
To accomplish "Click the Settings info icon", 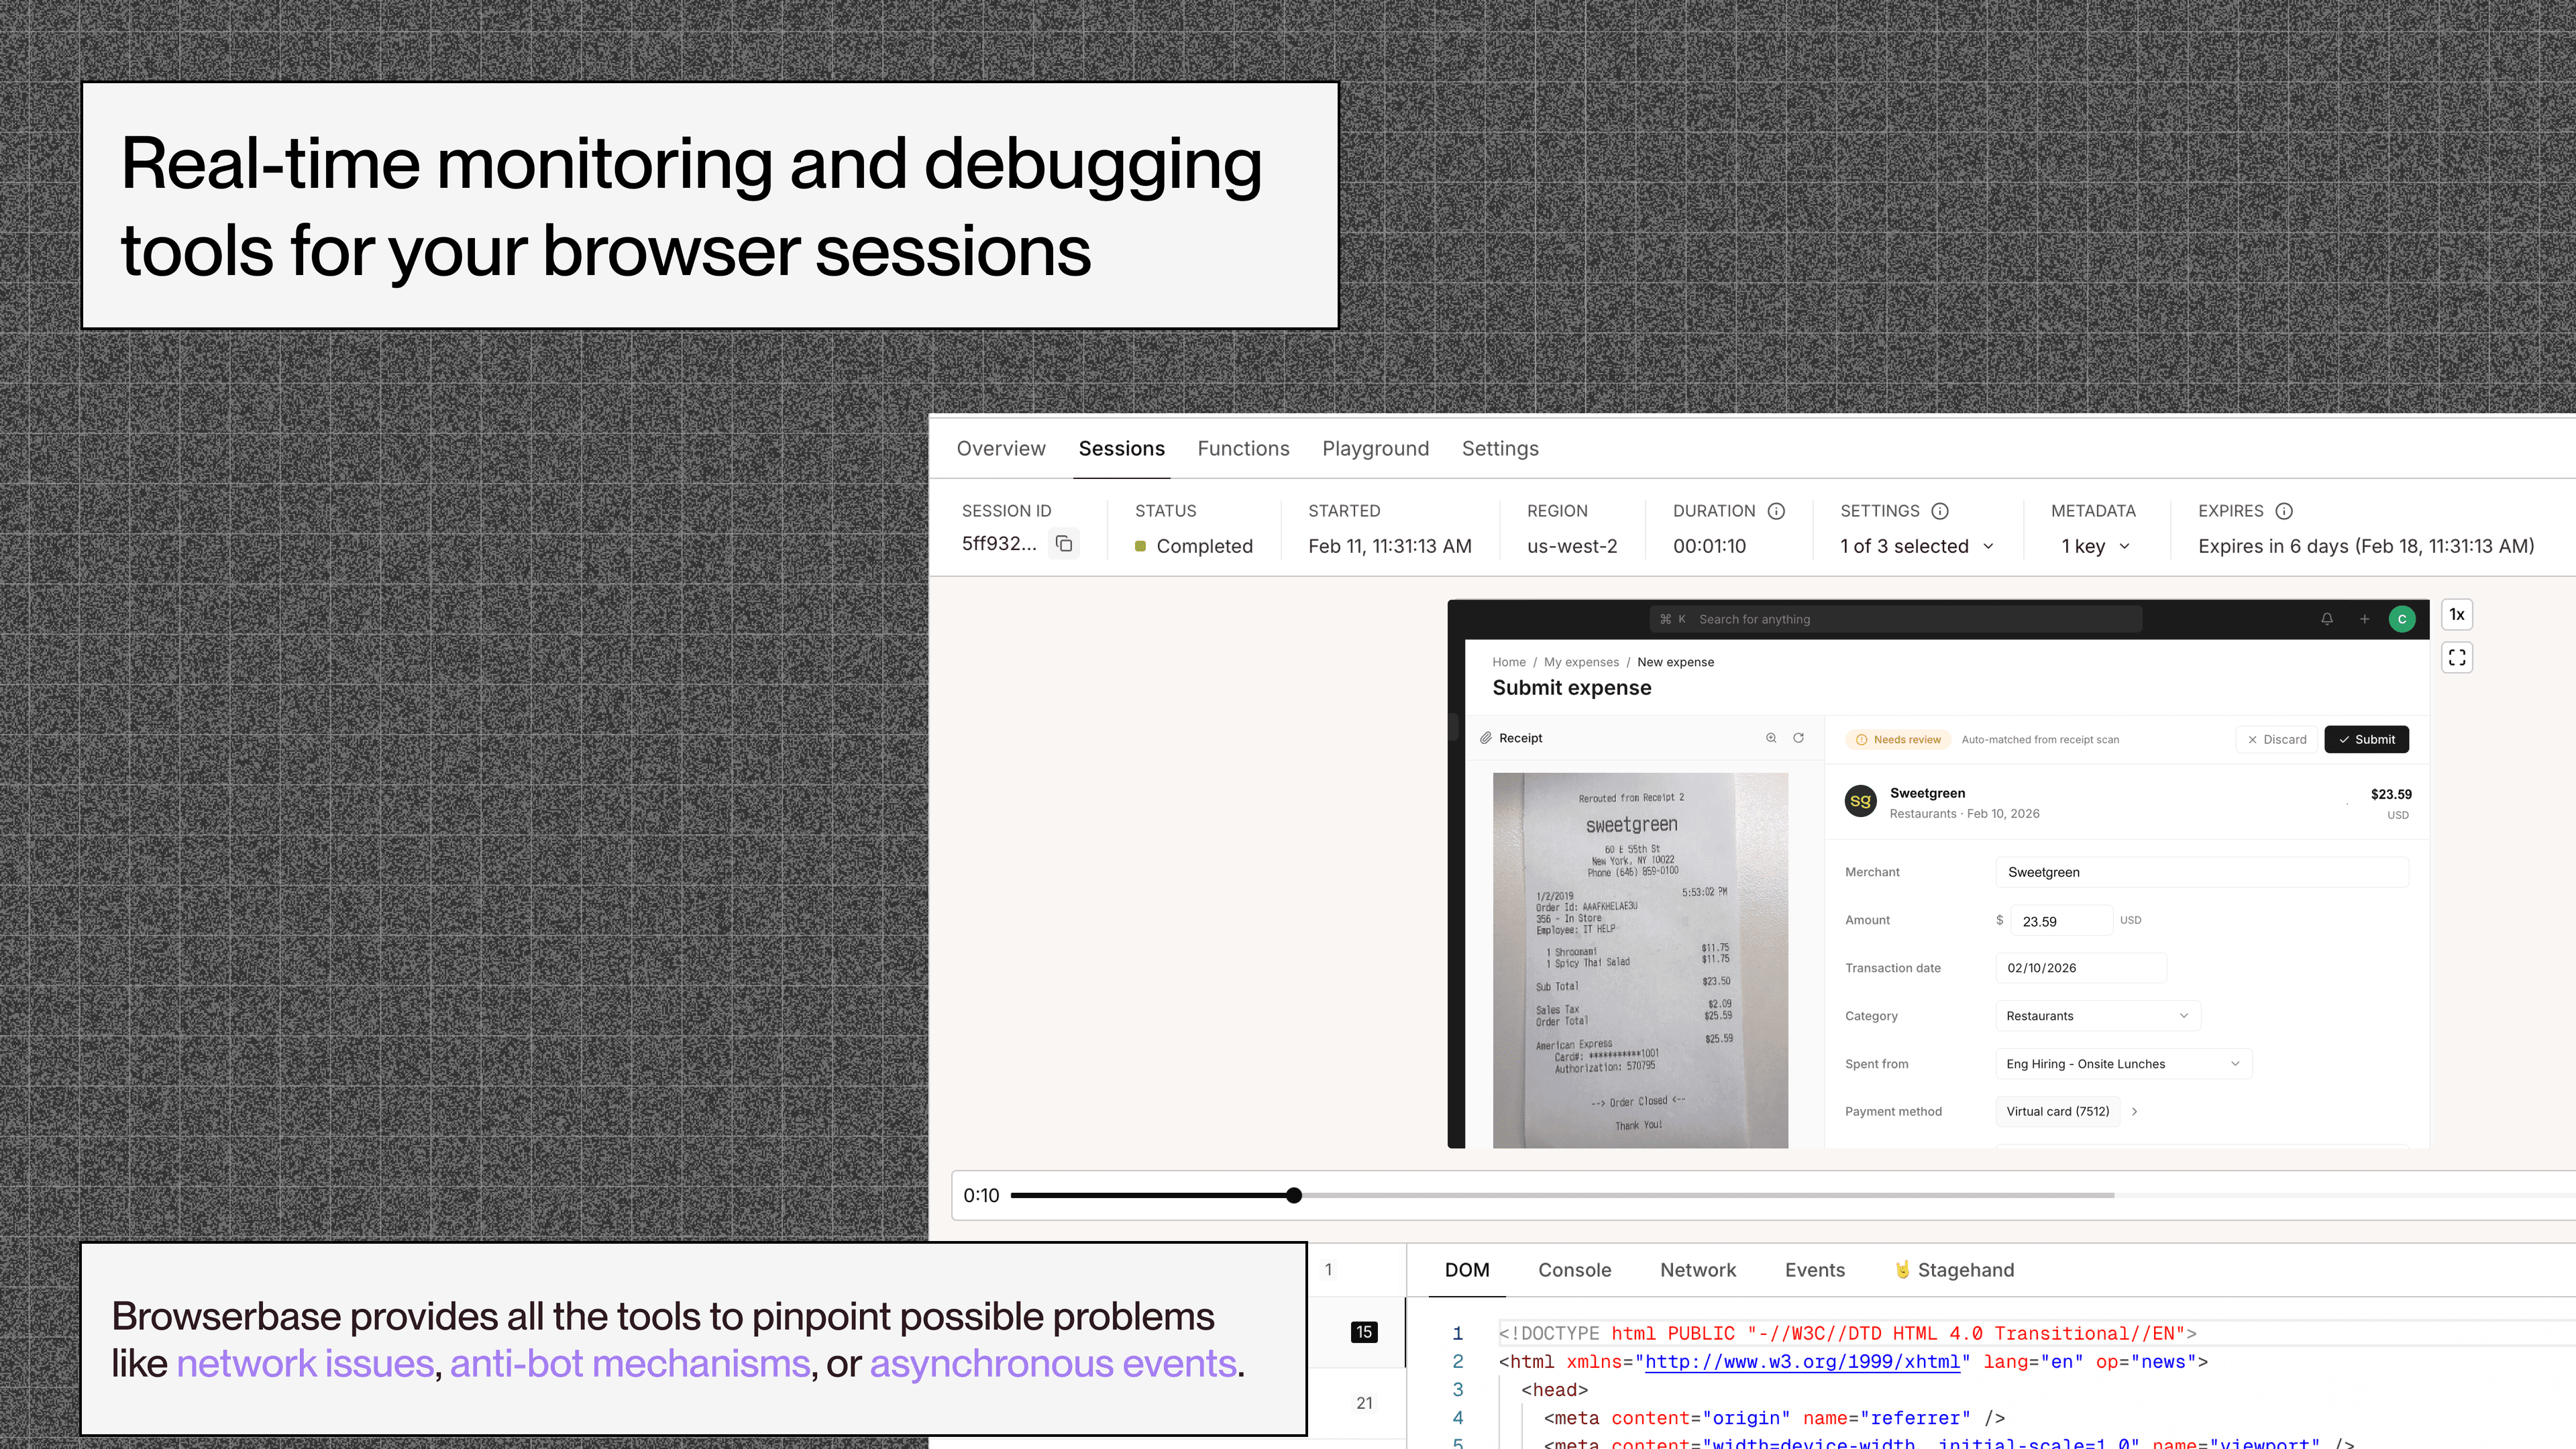I will click(x=1940, y=511).
